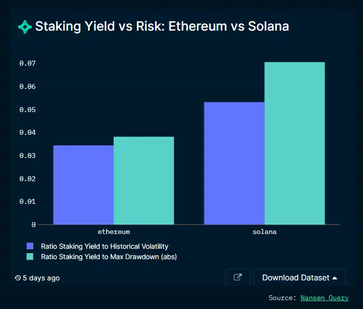Select Solana's teal Max Drawdown bar

295,143
